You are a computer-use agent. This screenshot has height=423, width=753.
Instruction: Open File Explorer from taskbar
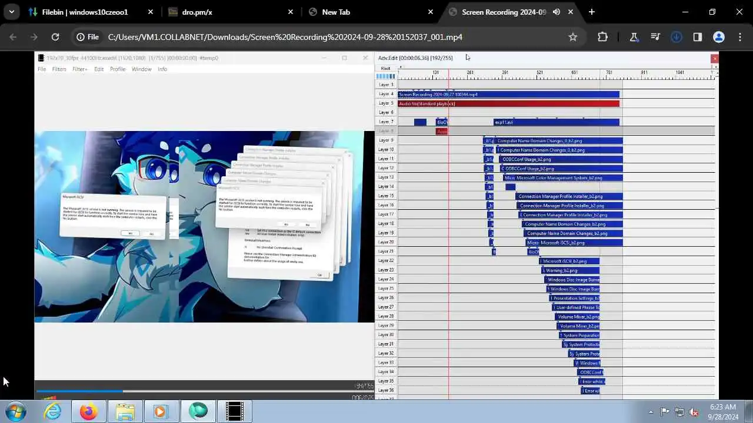click(125, 411)
